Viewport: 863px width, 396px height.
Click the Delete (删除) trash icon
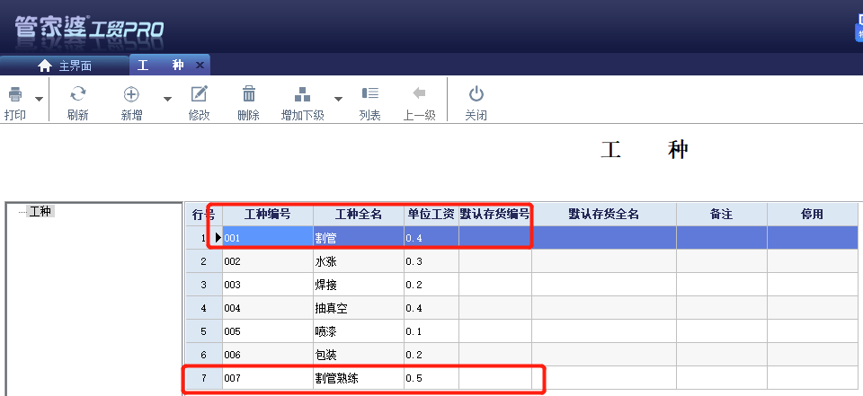pos(249,94)
